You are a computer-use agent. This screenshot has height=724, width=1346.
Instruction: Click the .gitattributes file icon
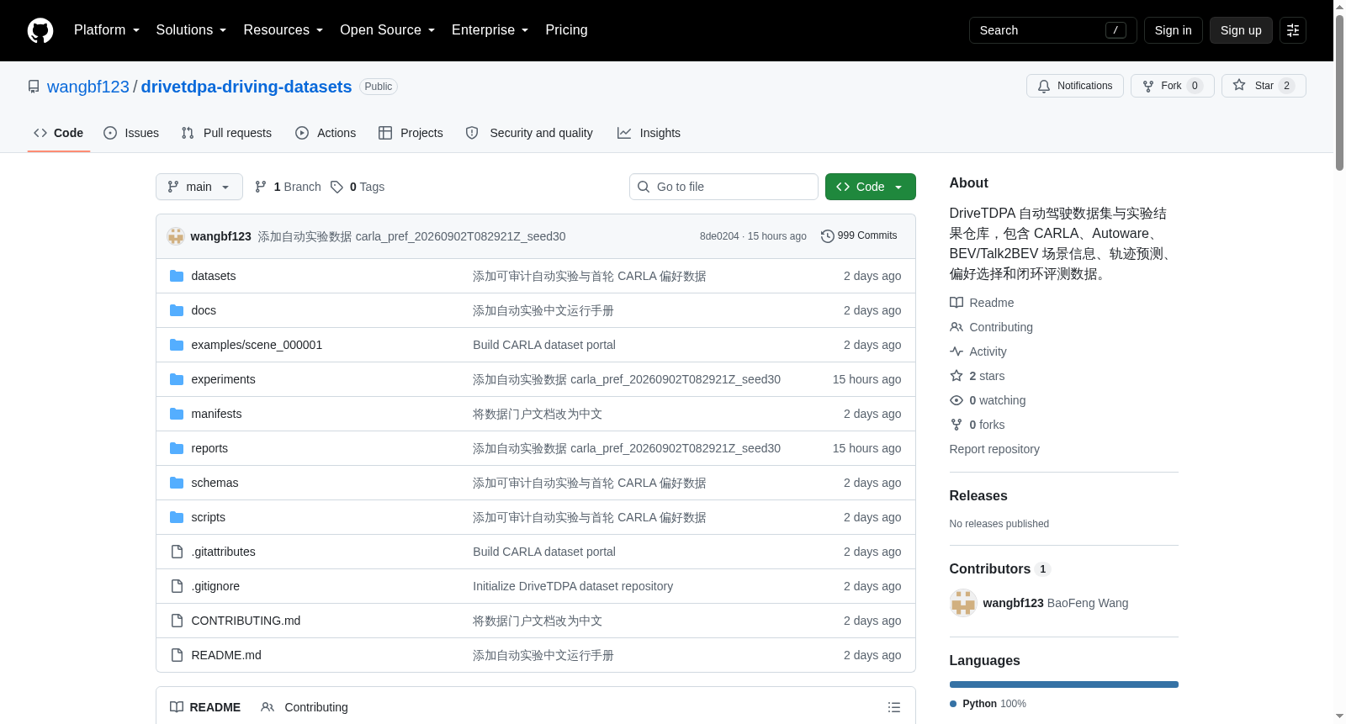point(177,552)
